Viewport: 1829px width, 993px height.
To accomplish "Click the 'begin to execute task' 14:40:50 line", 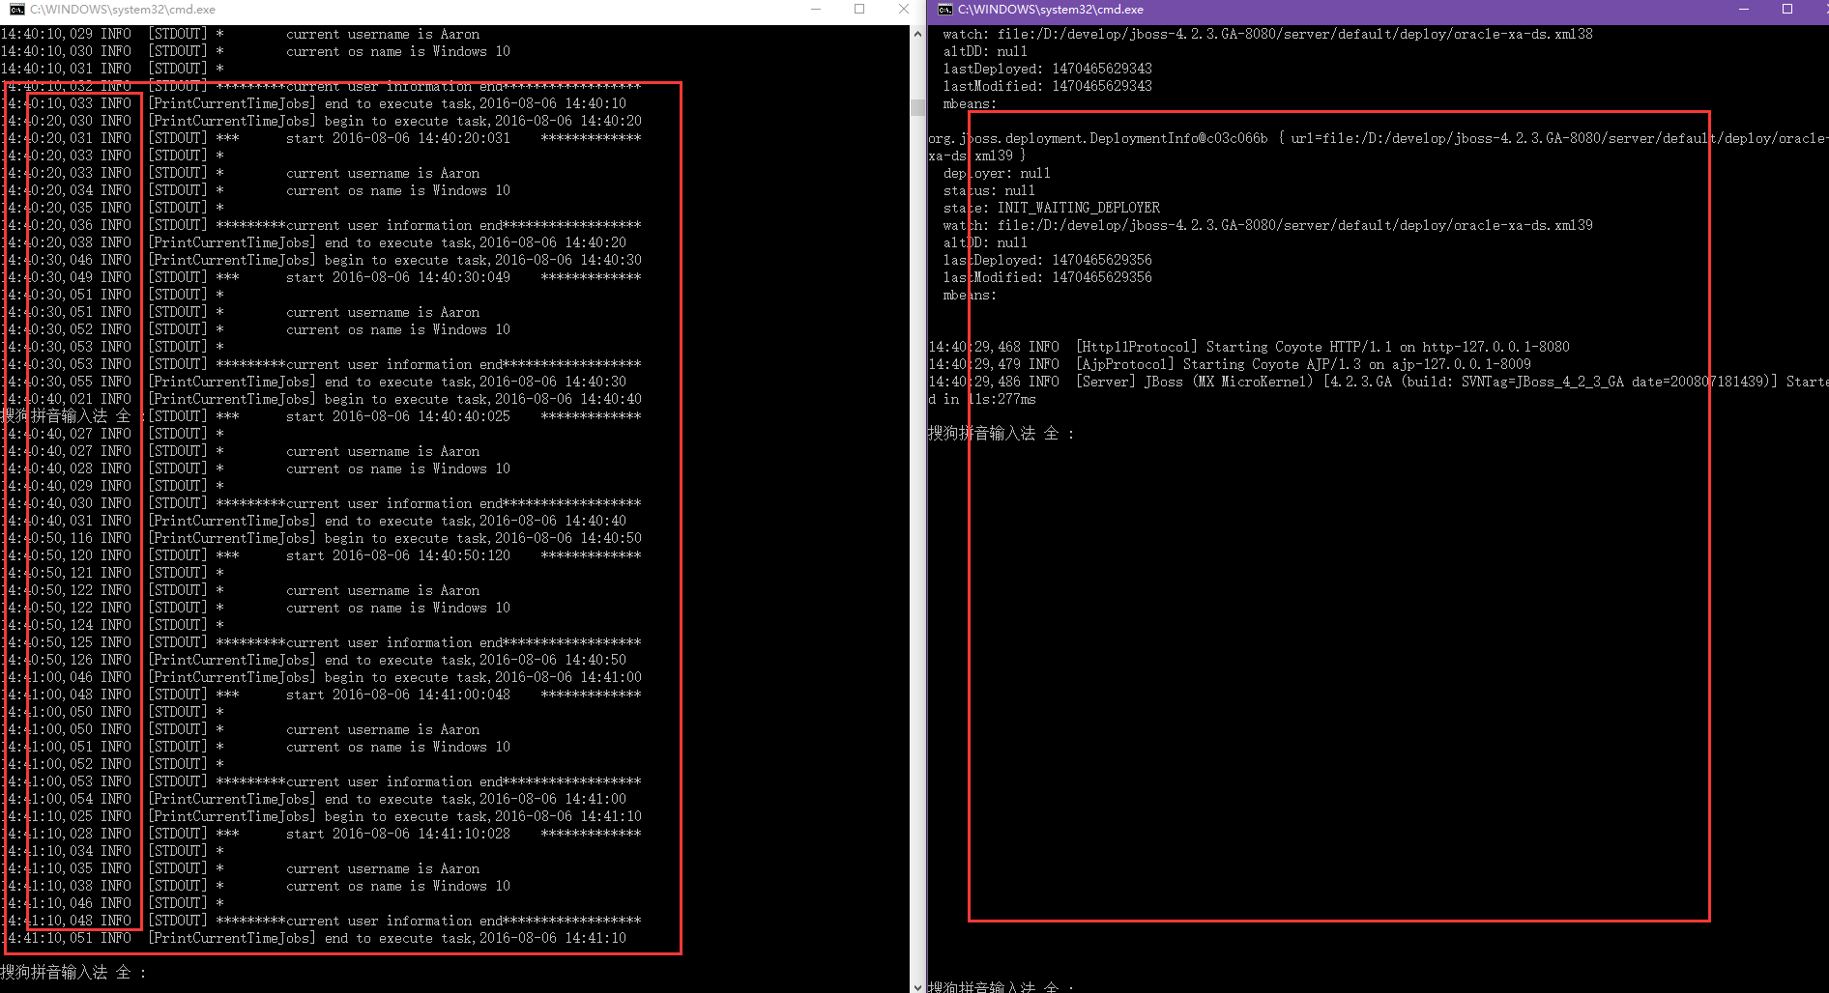I will coord(394,538).
